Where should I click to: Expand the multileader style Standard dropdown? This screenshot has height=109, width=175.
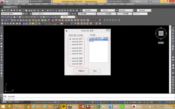click(x=150, y=10)
